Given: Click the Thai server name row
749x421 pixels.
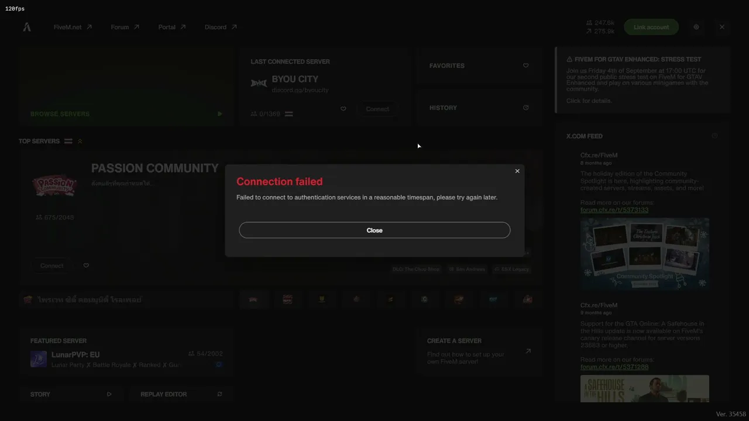Looking at the screenshot, I should tap(126, 299).
